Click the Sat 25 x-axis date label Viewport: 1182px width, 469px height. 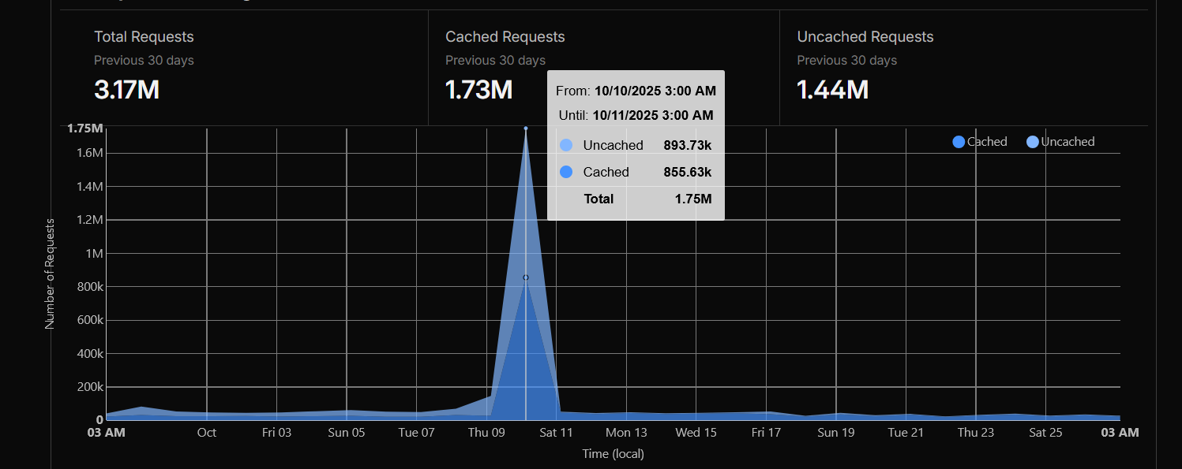click(x=1045, y=433)
